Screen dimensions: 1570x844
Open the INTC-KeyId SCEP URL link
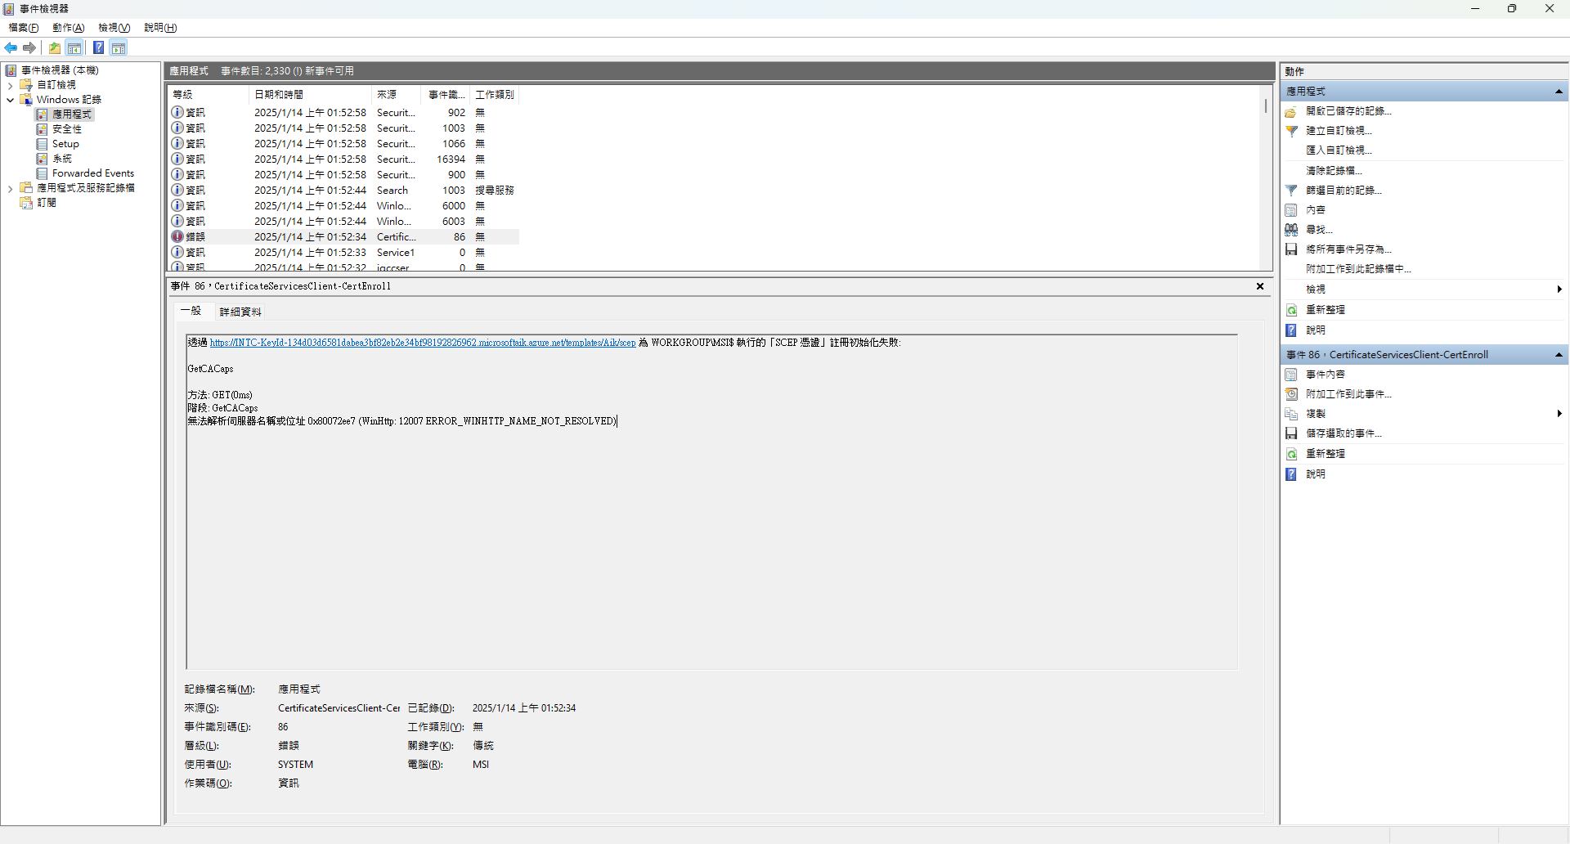click(x=422, y=343)
